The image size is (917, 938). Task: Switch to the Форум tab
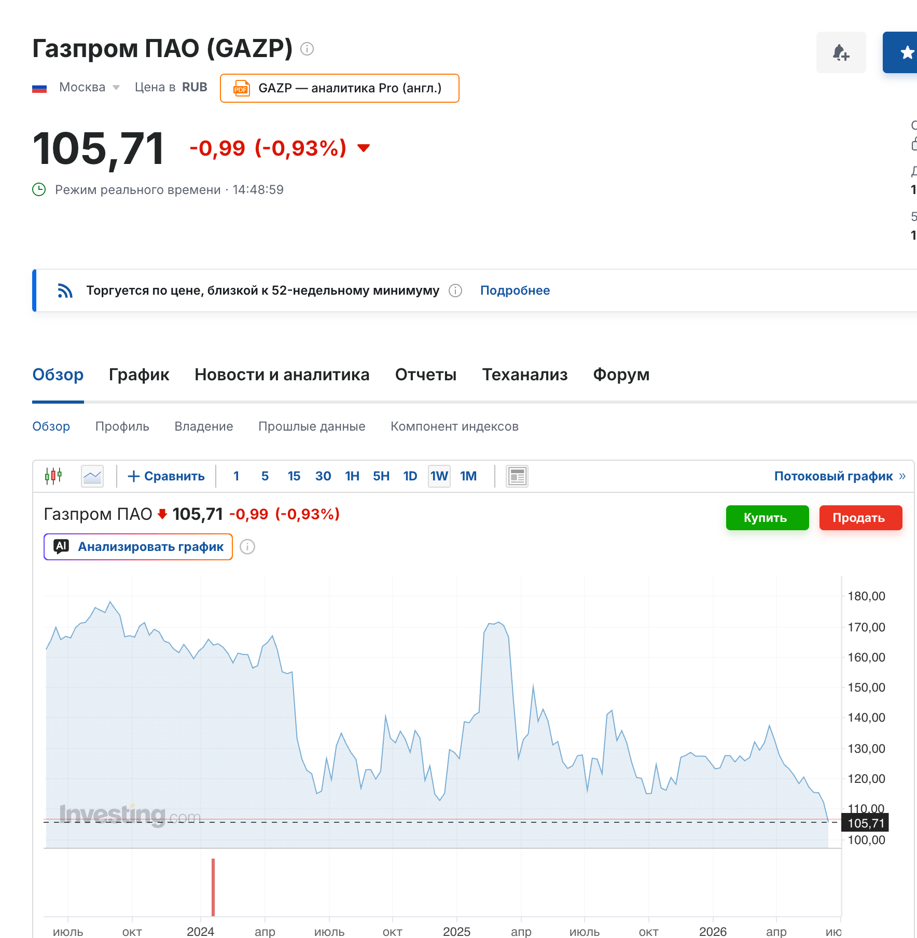(621, 375)
